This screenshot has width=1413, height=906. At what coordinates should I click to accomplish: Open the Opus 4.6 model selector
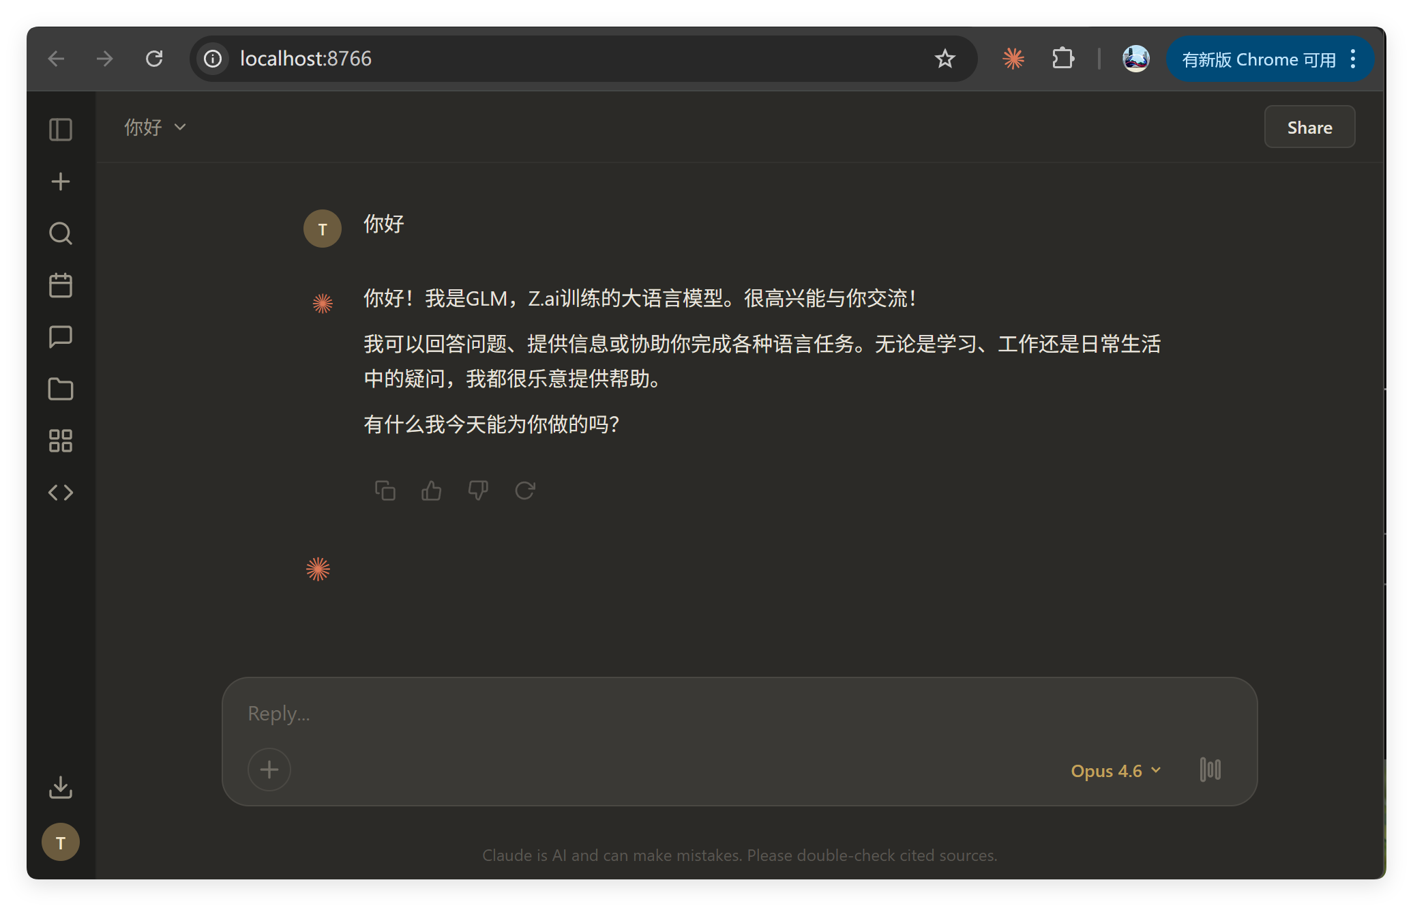point(1116,771)
